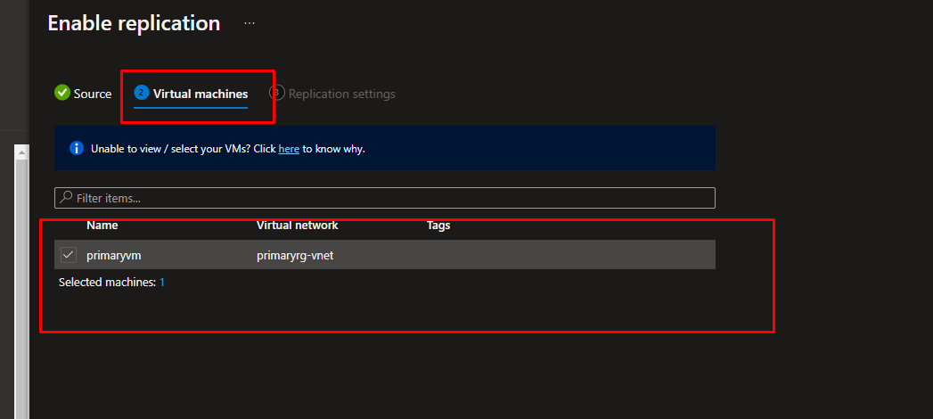Sort by the Tags column header
This screenshot has width=933, height=419.
click(x=438, y=226)
